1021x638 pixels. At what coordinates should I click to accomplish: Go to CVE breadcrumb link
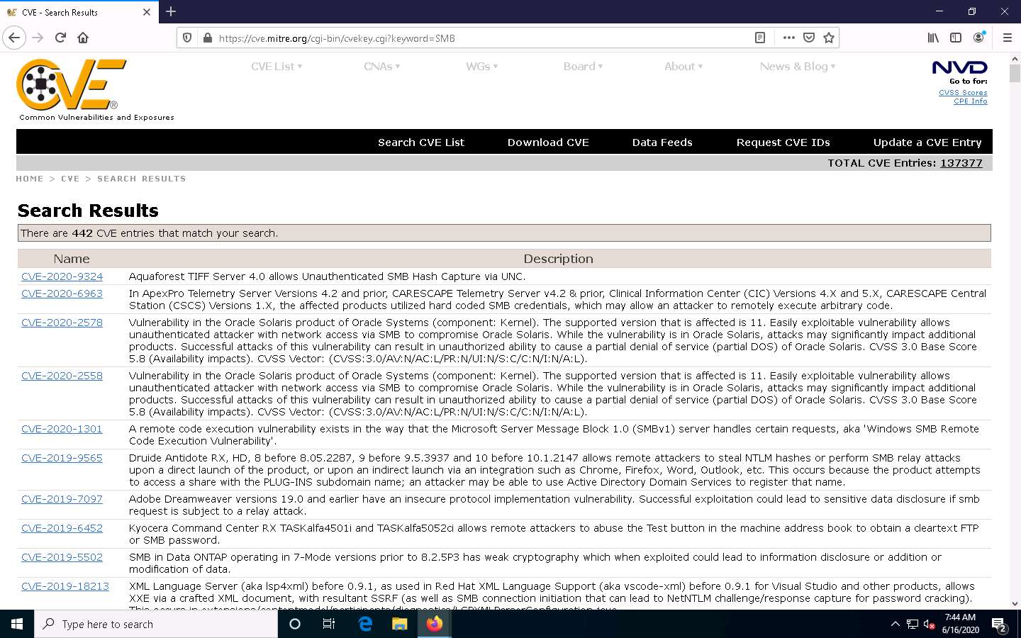70,179
